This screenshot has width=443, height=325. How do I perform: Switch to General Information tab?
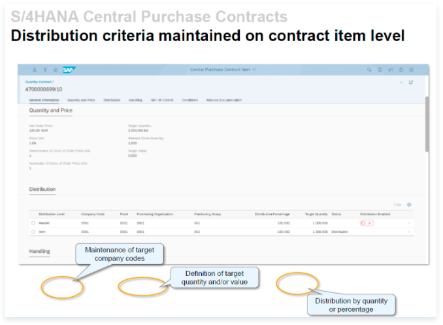(x=44, y=100)
